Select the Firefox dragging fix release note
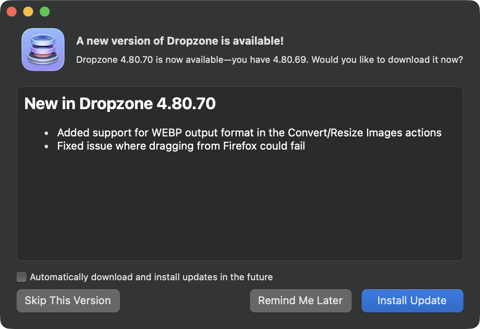 click(x=181, y=146)
